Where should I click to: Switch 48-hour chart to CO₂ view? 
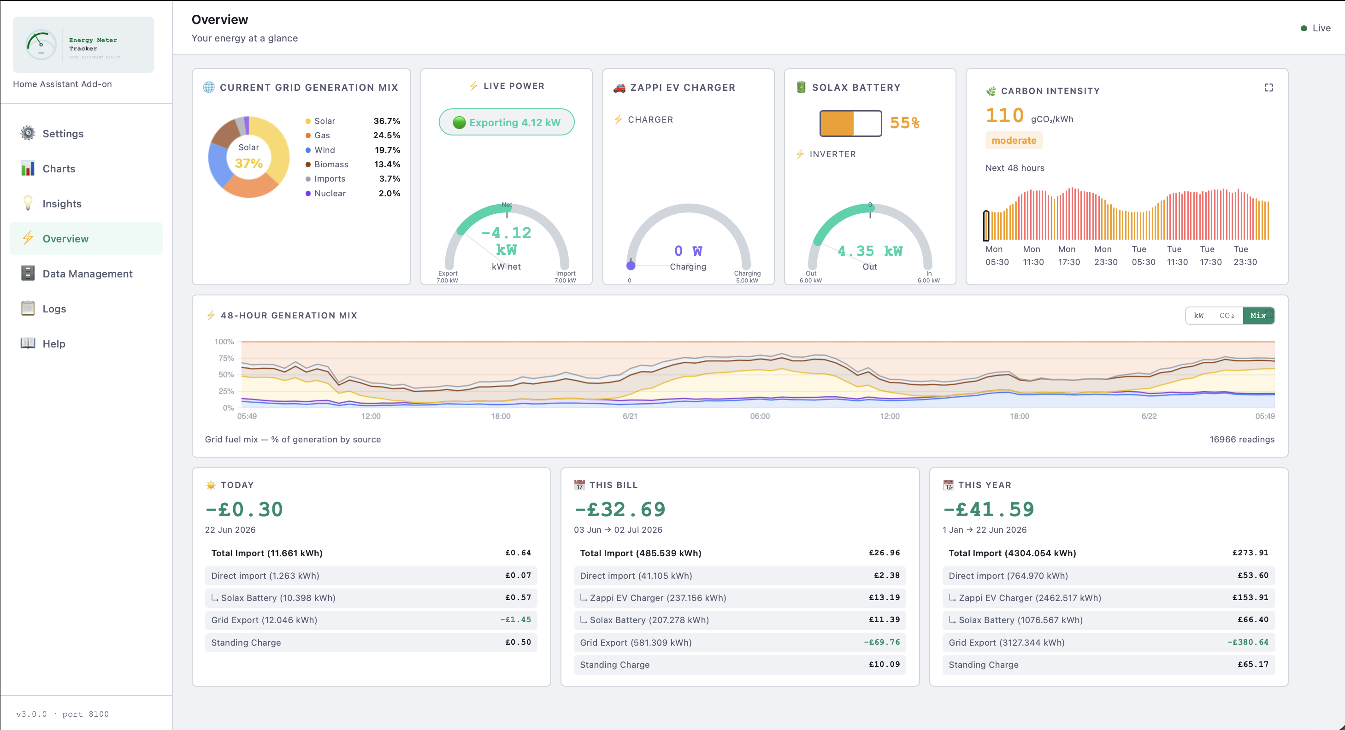click(1227, 315)
